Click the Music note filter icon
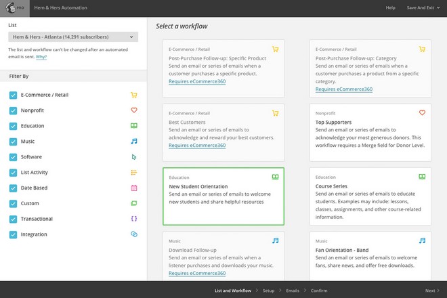 click(x=134, y=142)
